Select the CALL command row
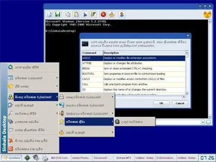Viewport: 216px width, 162px height. coord(133,84)
